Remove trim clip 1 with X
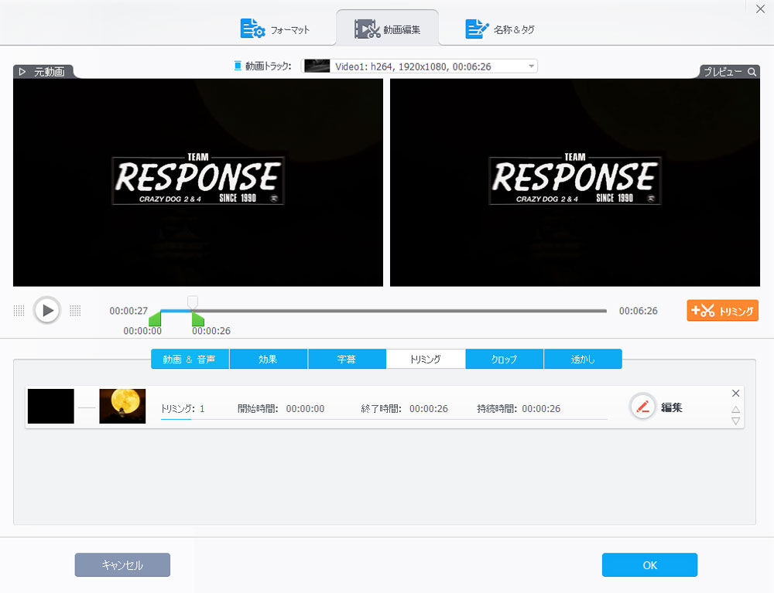The width and height of the screenshot is (774, 593). [x=735, y=393]
